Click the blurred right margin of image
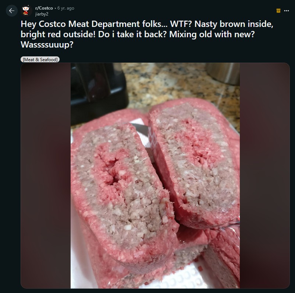Viewport: 295px width, 293px height. click(264, 175)
